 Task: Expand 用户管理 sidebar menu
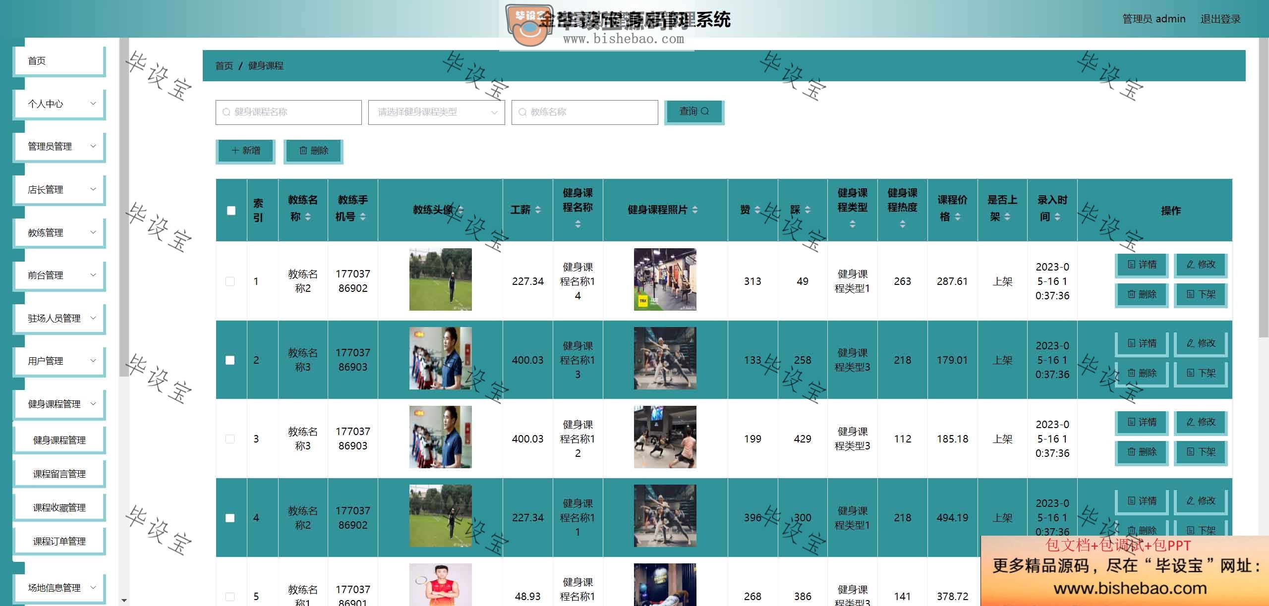point(60,361)
